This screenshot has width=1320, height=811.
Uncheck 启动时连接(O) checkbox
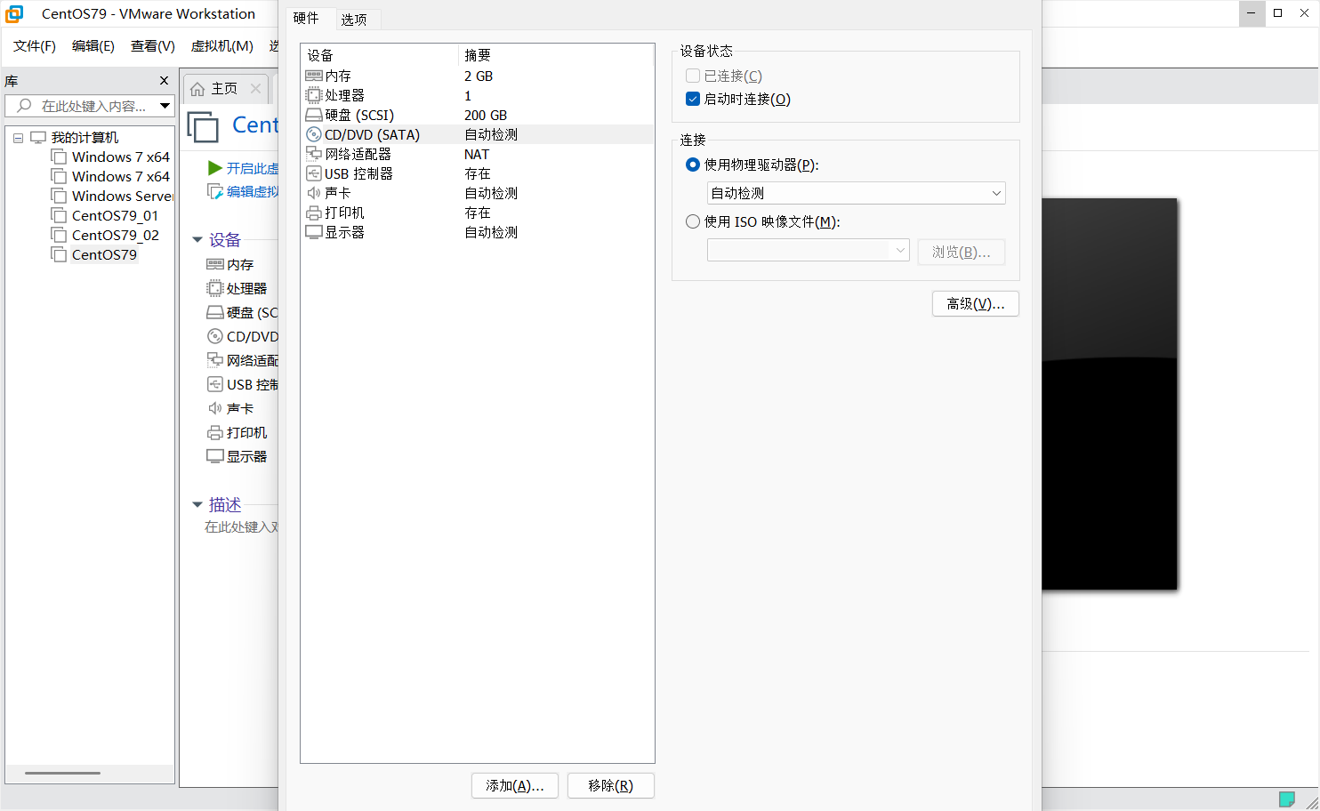(693, 99)
